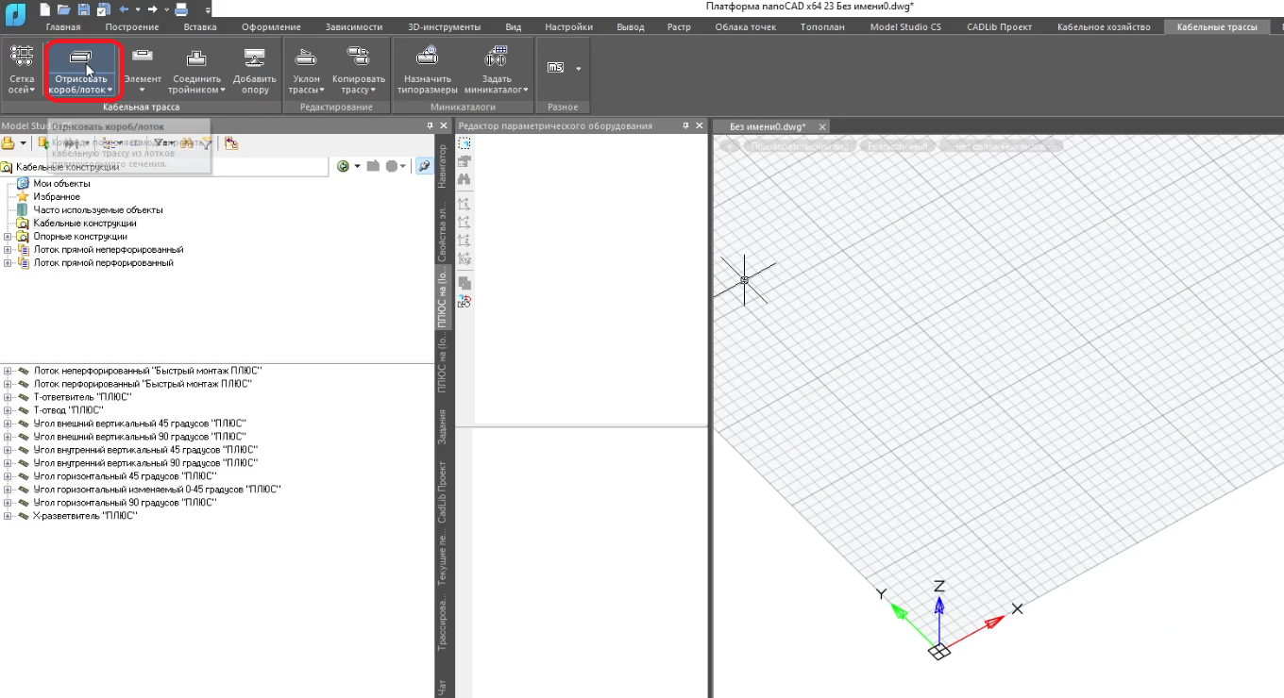Click the Уклон трассы tool icon
Image resolution: width=1284 pixels, height=698 pixels.
305,58
